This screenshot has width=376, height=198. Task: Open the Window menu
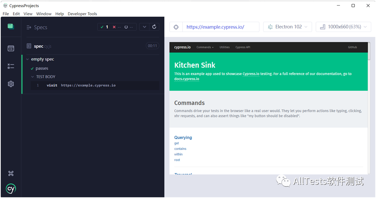44,14
